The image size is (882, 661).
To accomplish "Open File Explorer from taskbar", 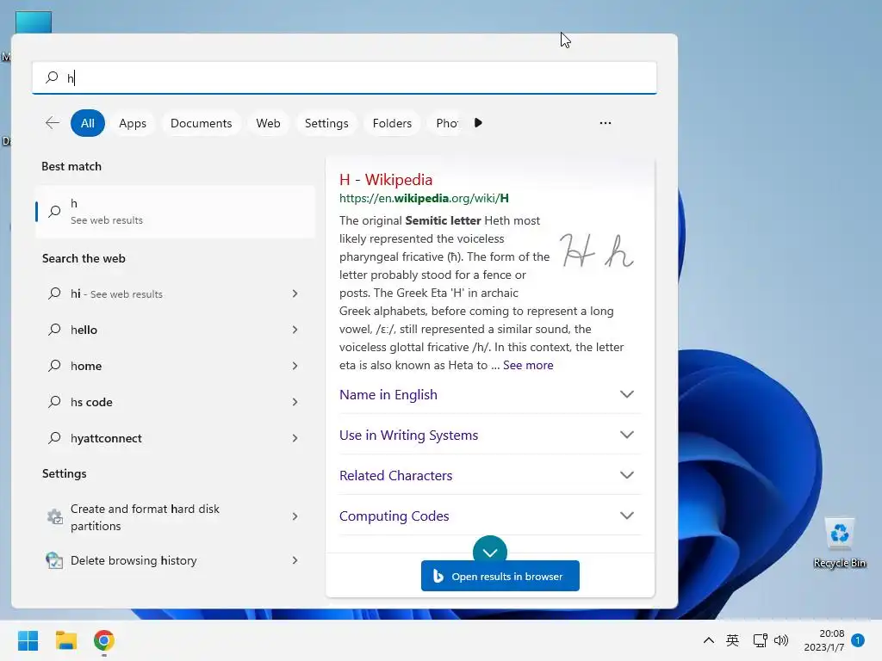I will coord(65,640).
